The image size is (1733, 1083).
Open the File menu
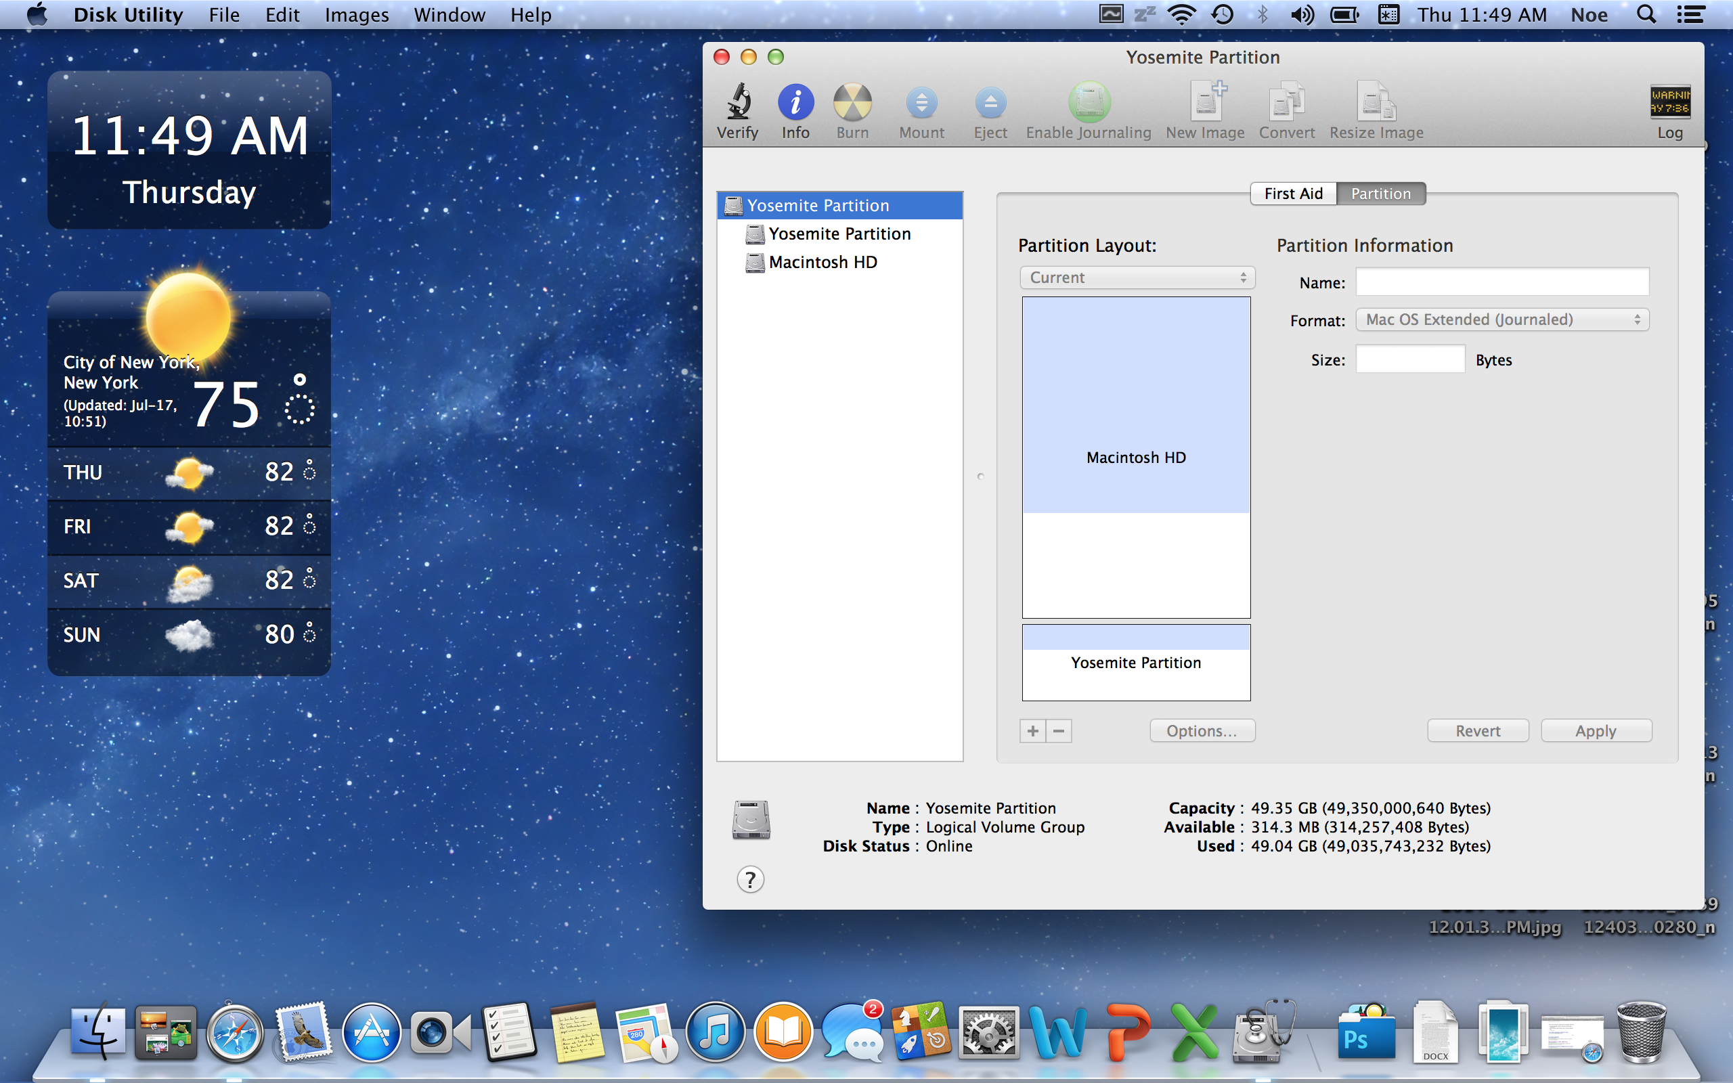pos(223,14)
